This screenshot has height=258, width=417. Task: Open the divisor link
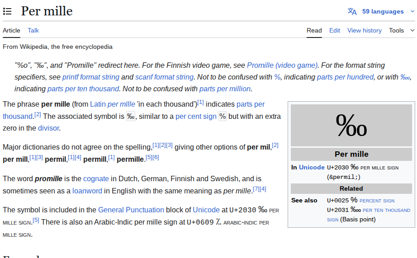[48, 128]
